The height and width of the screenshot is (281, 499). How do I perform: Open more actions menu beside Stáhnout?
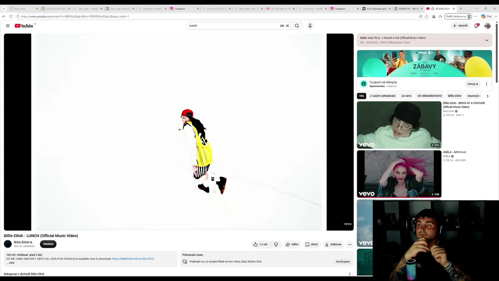tap(350, 244)
